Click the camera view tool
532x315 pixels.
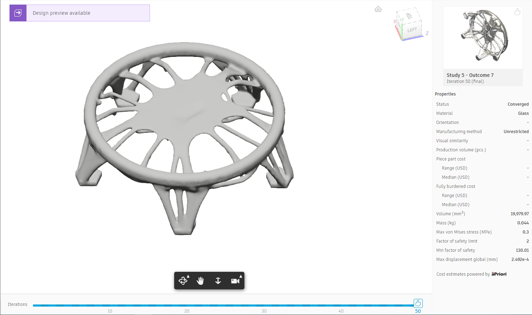coord(235,281)
